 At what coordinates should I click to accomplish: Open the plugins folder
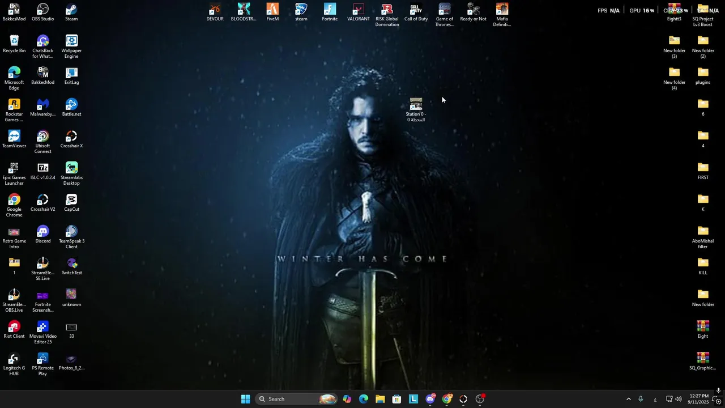pos(703,76)
